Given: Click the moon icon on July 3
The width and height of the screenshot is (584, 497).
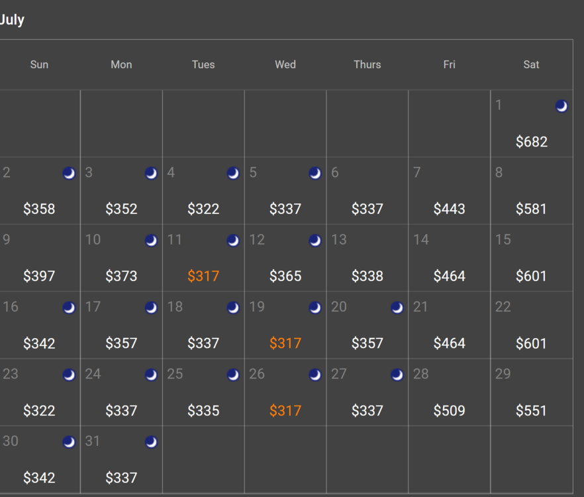Looking at the screenshot, I should tap(151, 174).
